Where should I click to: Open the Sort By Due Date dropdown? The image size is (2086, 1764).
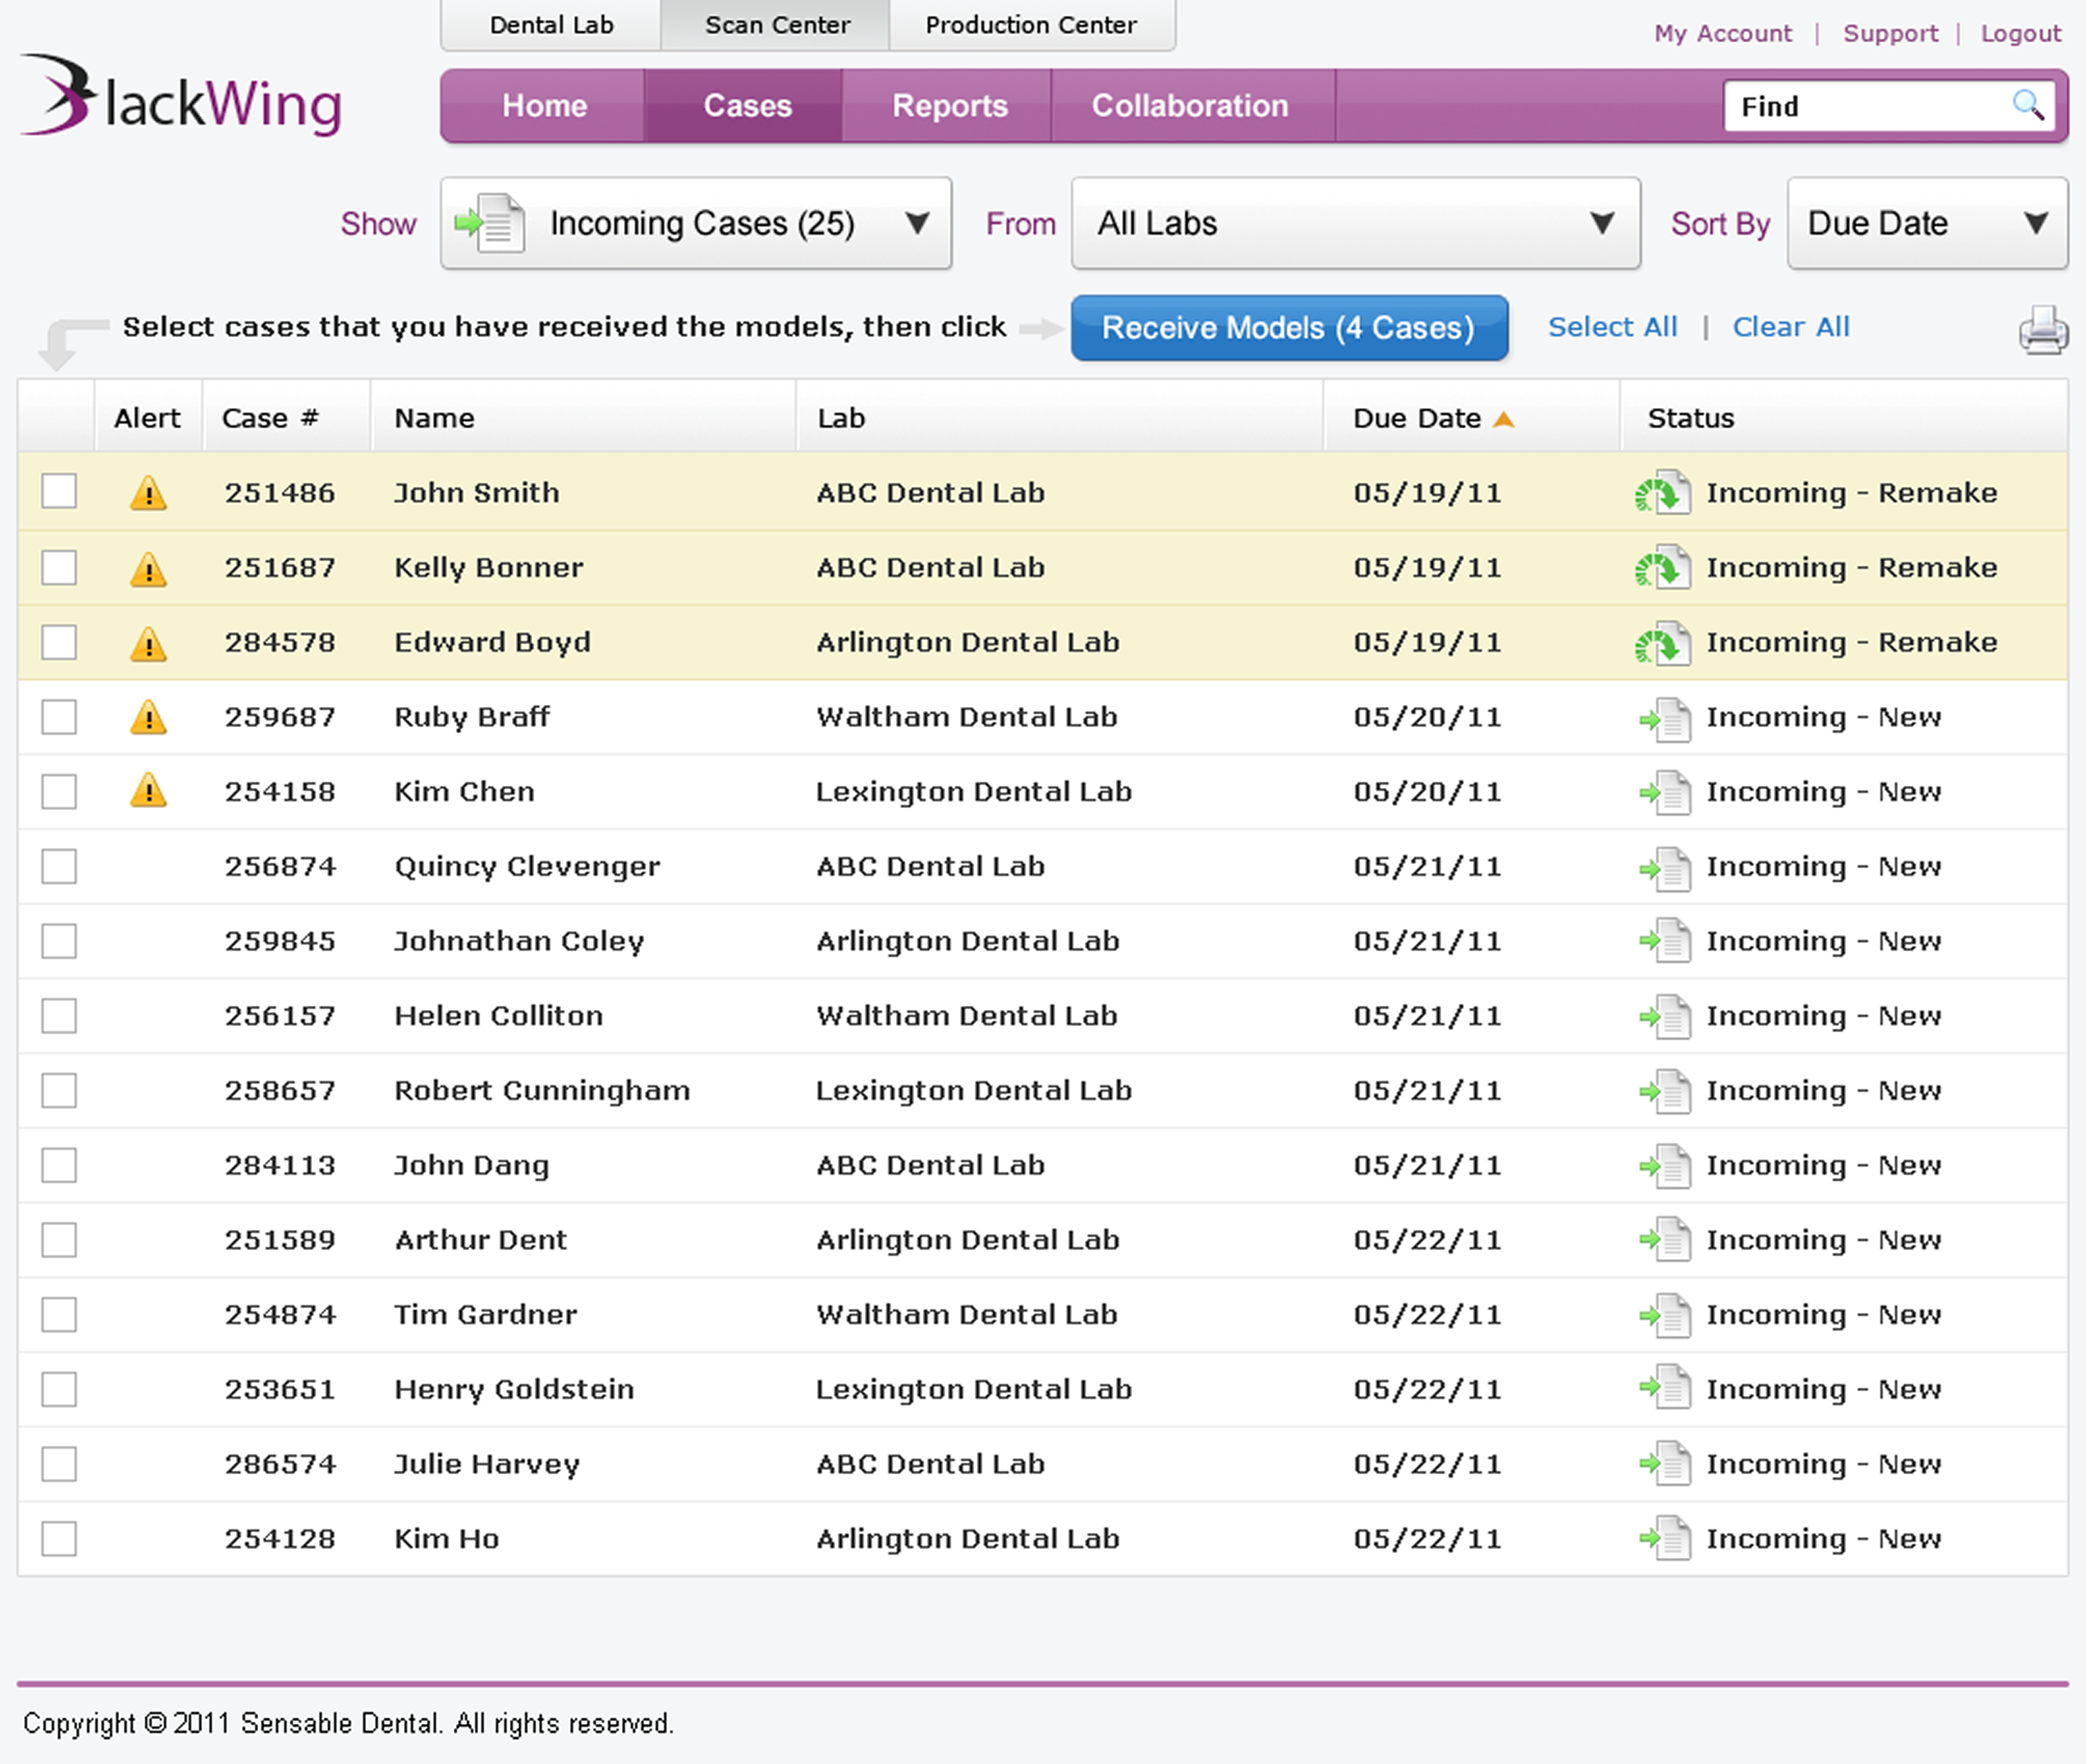[x=1927, y=223]
